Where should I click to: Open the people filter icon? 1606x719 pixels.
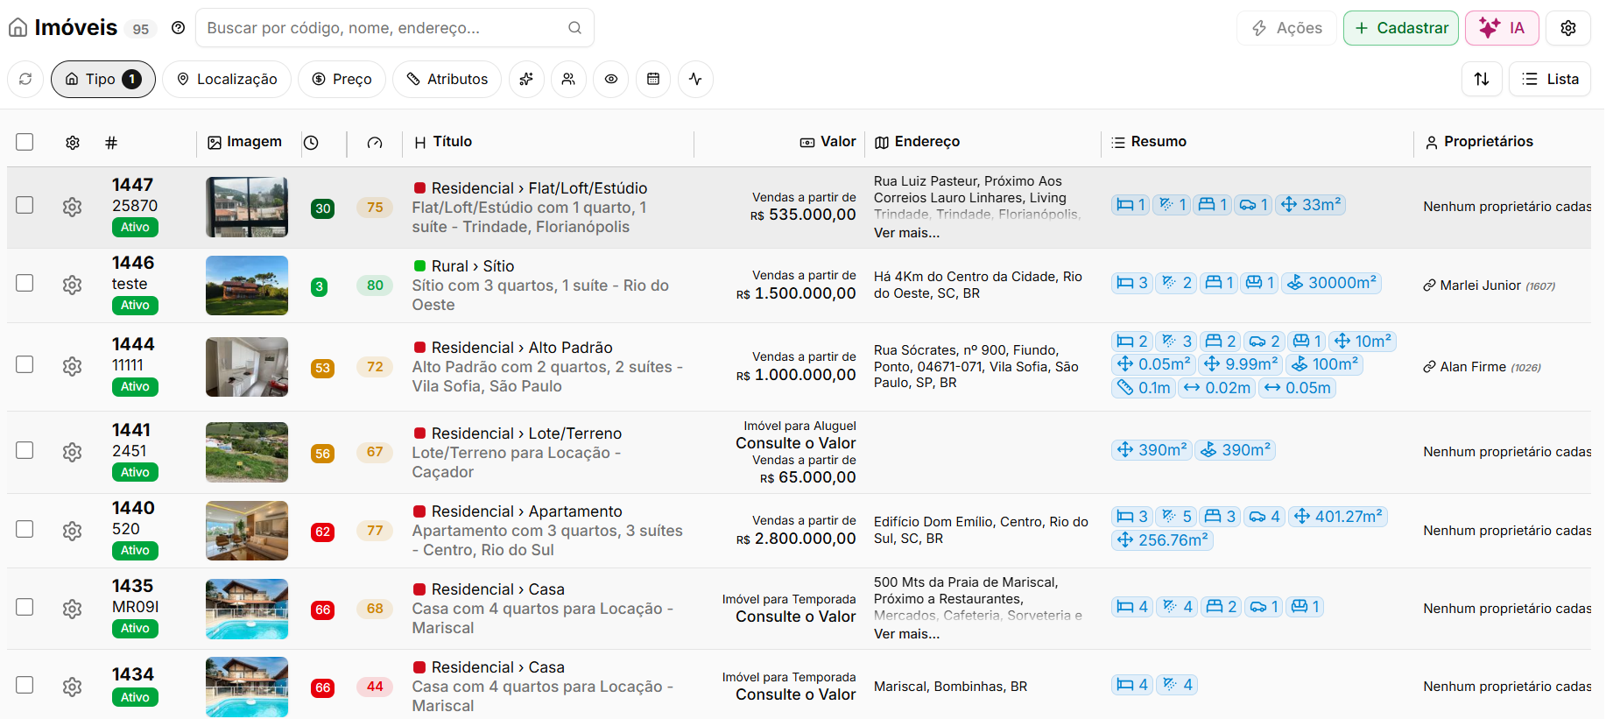point(568,79)
